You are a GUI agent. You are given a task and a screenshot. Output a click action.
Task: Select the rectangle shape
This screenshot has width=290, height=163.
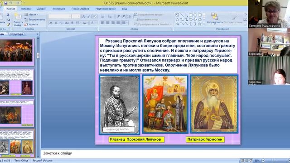point(191,15)
